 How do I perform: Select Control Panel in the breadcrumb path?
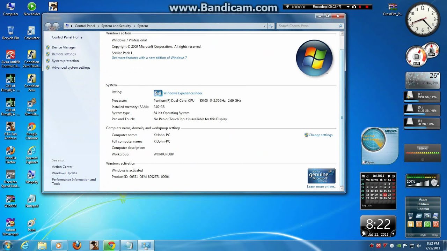point(85,26)
